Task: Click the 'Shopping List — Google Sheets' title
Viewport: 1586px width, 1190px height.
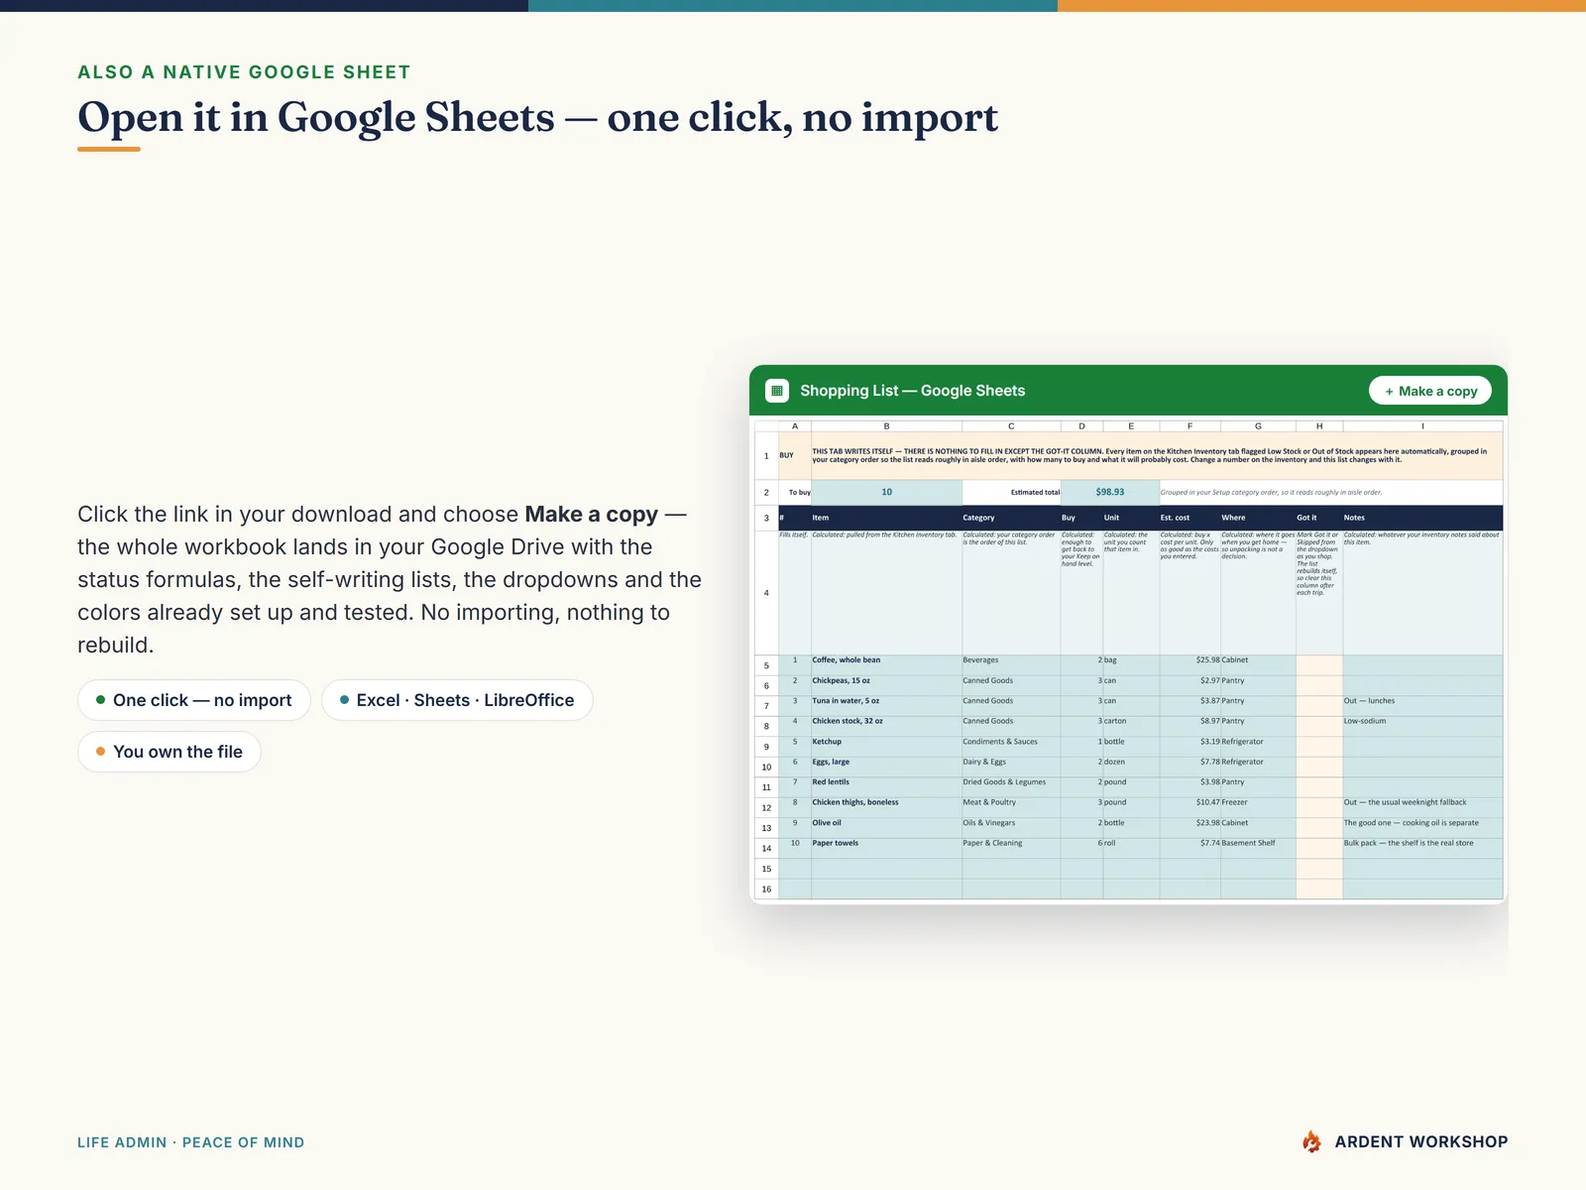Action: tap(912, 391)
